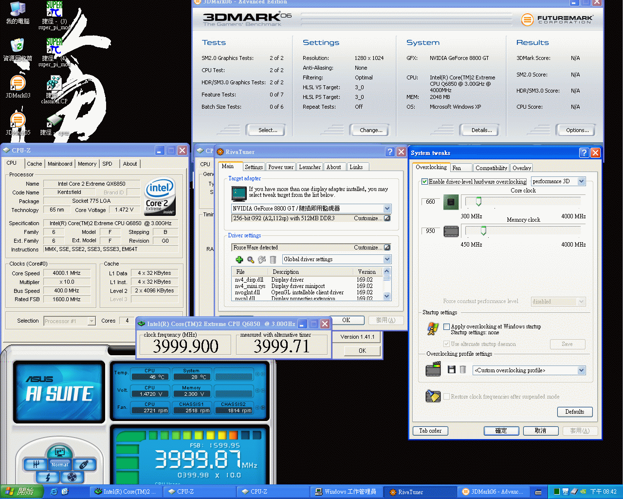This screenshot has height=499, width=623.
Task: Click Windows Start button
Action: 22,492
